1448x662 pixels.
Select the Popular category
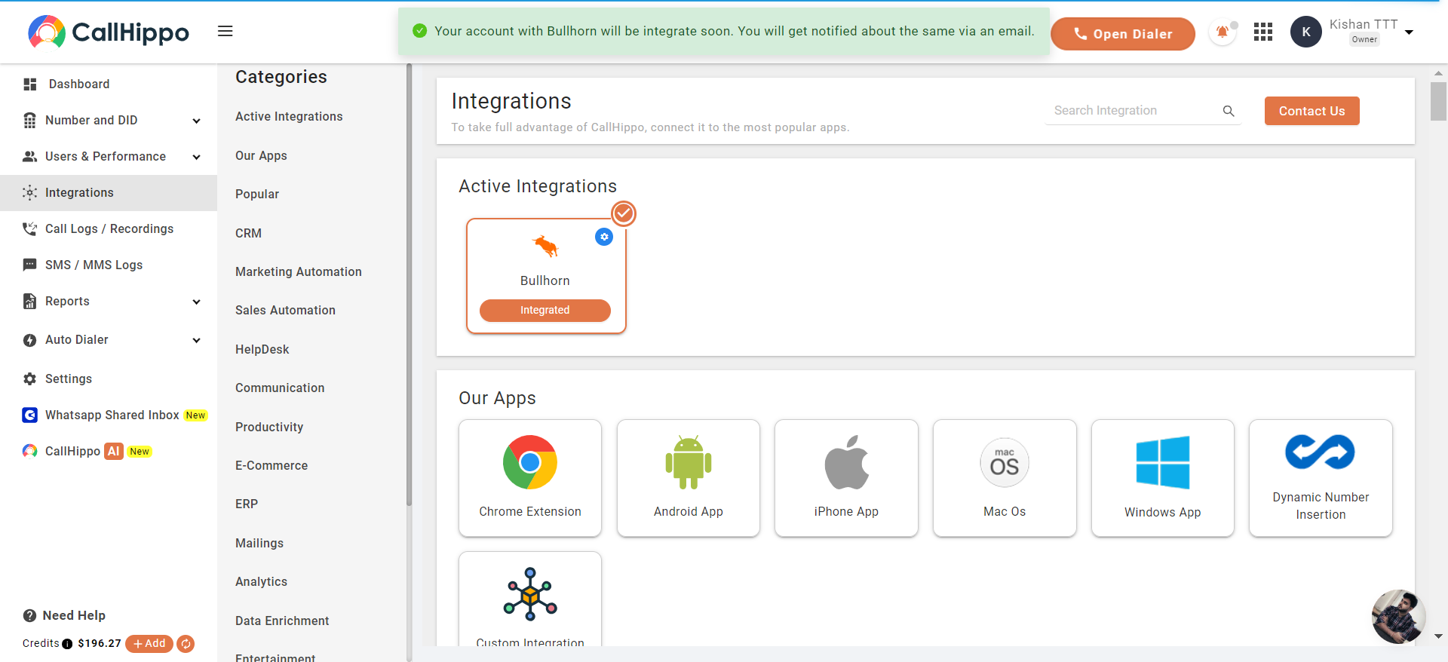point(257,195)
